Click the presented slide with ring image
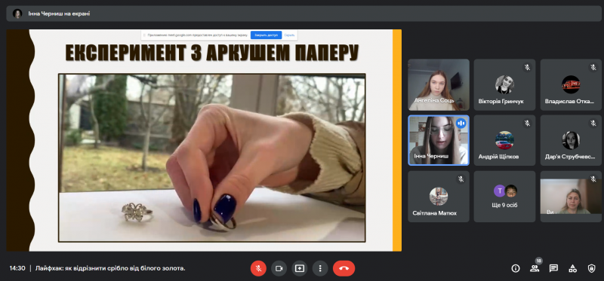Image resolution: width=604 pixels, height=281 pixels. [x=204, y=140]
